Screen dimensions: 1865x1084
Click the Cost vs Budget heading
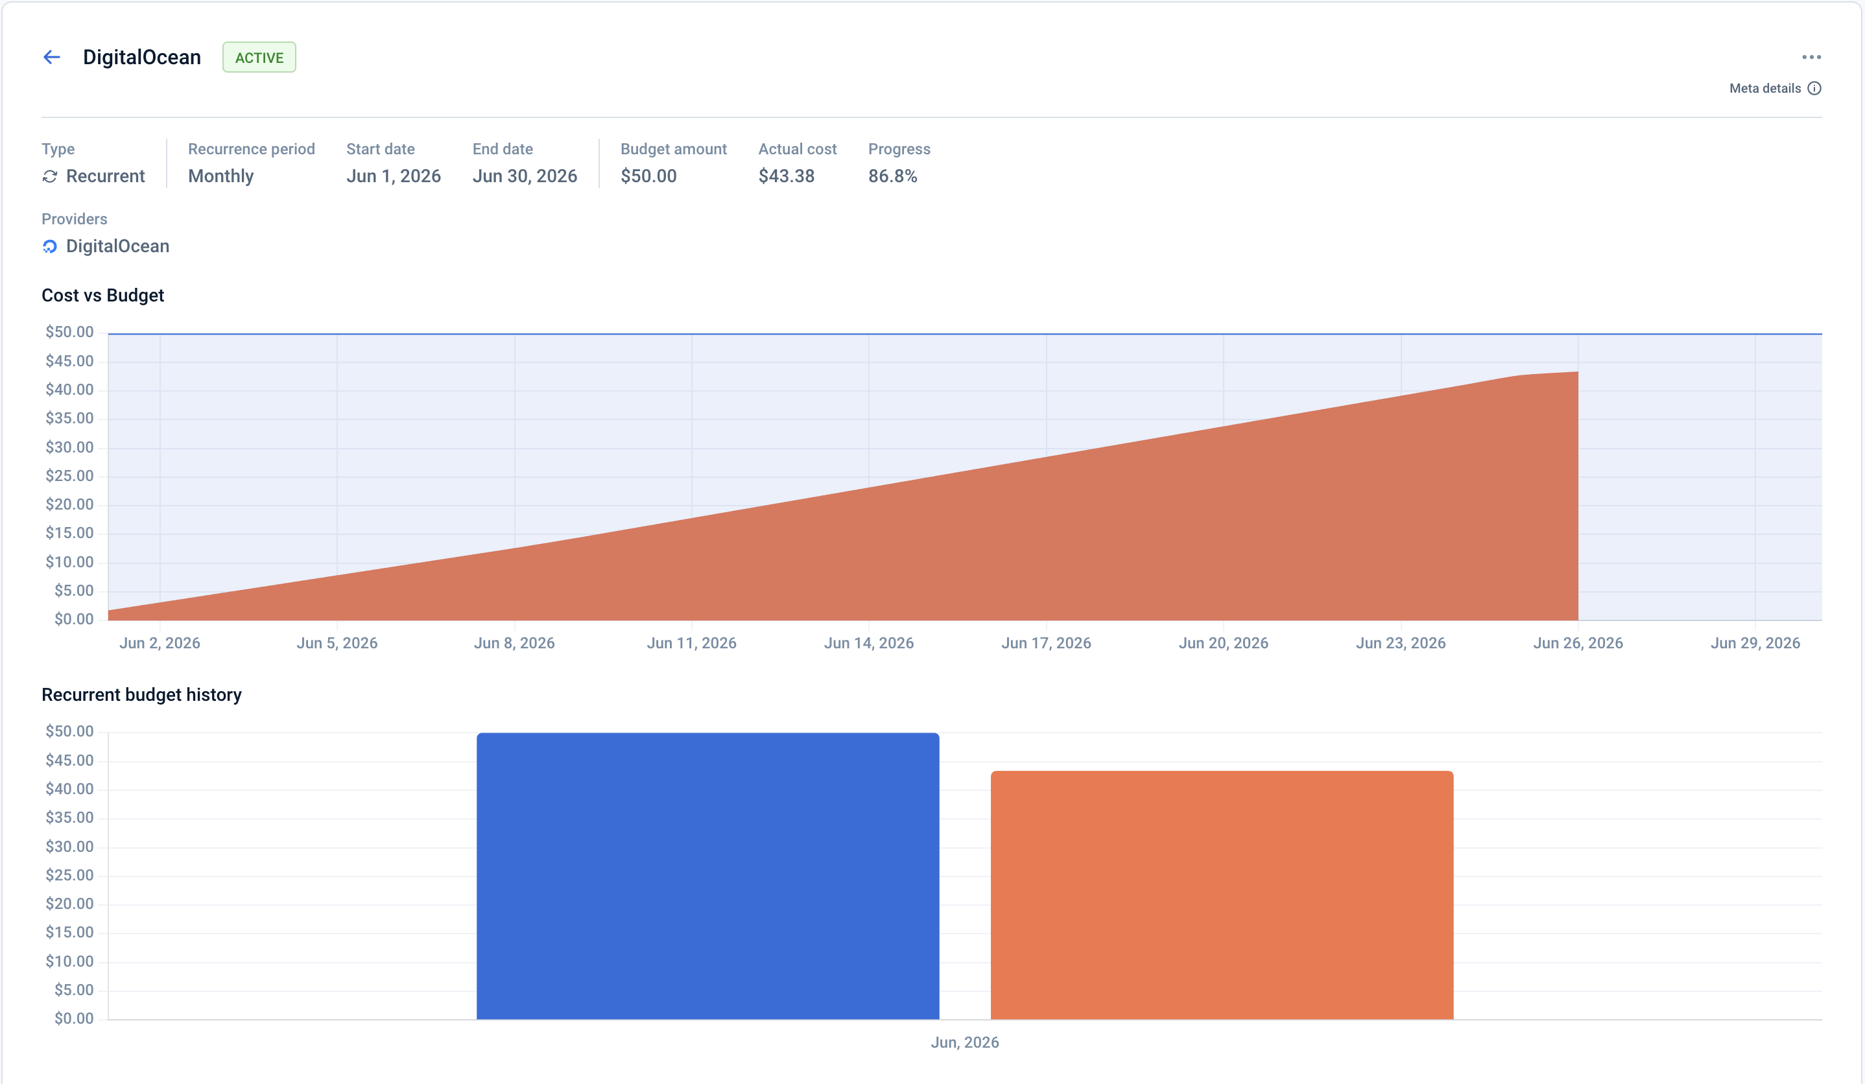click(103, 295)
